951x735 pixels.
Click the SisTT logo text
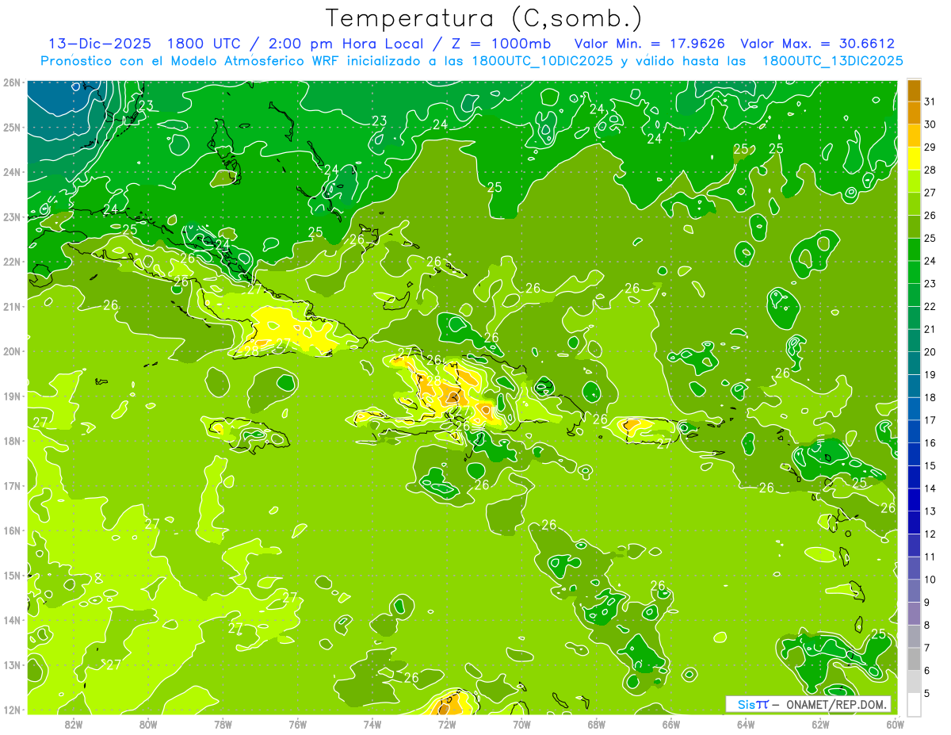pyautogui.click(x=752, y=704)
